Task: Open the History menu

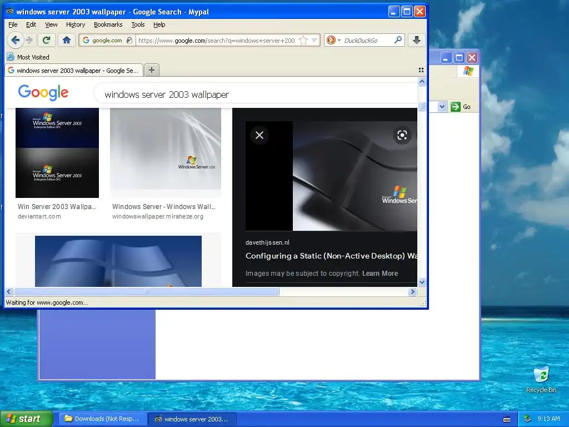Action: coord(76,24)
